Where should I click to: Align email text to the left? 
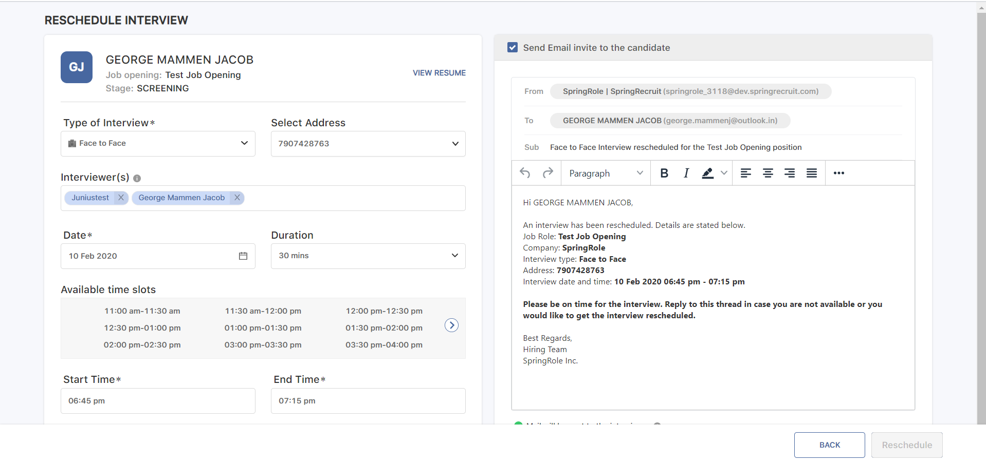745,173
